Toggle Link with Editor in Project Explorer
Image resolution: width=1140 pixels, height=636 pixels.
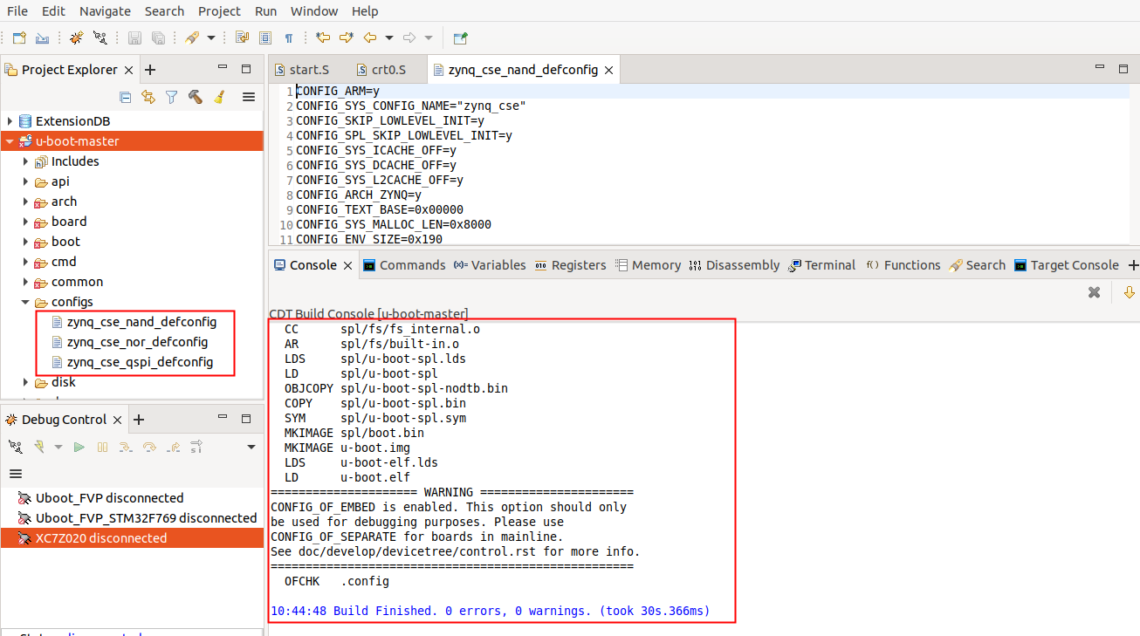(148, 97)
